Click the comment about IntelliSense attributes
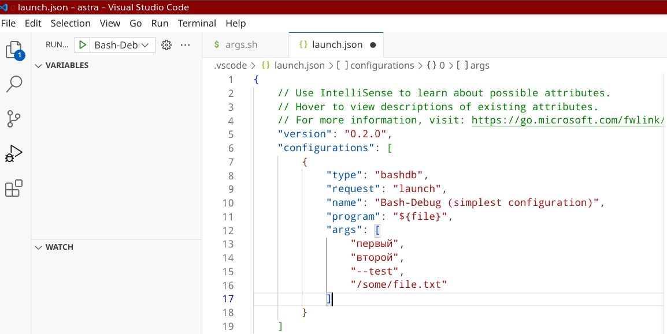The width and height of the screenshot is (667, 334). 444,93
